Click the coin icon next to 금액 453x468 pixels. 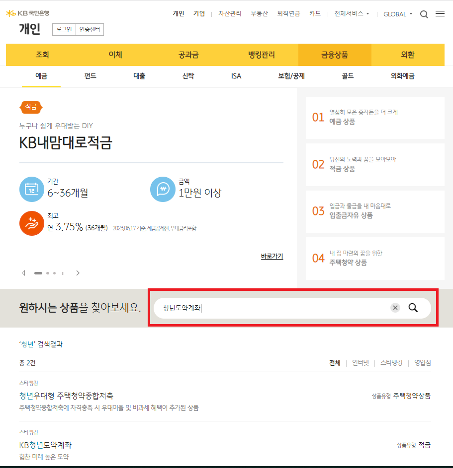click(163, 189)
